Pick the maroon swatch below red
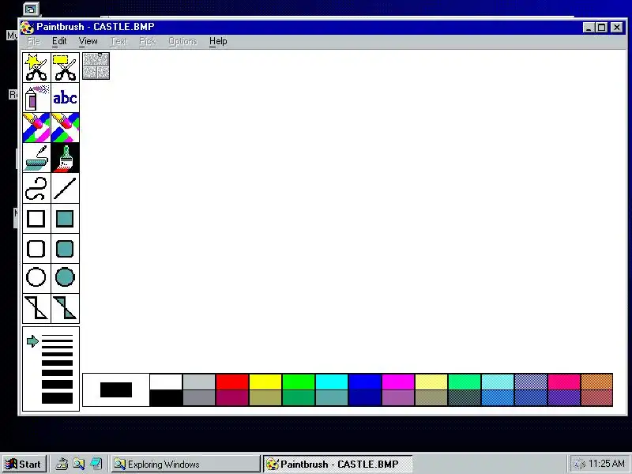Image resolution: width=632 pixels, height=474 pixels. (232, 398)
